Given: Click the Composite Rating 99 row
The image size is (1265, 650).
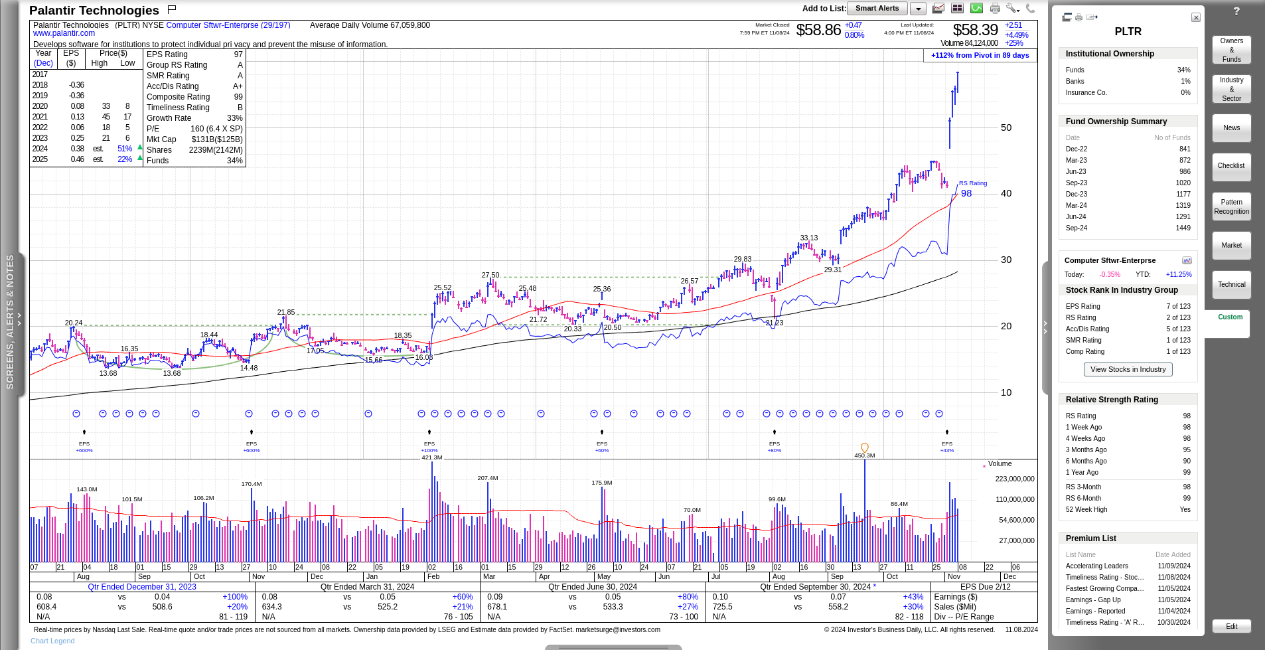Looking at the screenshot, I should 194,97.
